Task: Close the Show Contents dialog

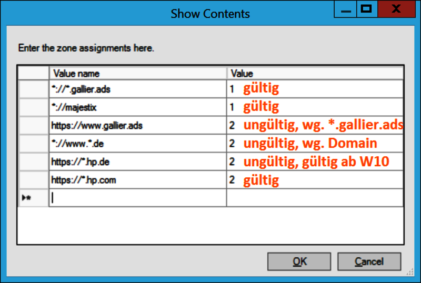Action: point(396,9)
